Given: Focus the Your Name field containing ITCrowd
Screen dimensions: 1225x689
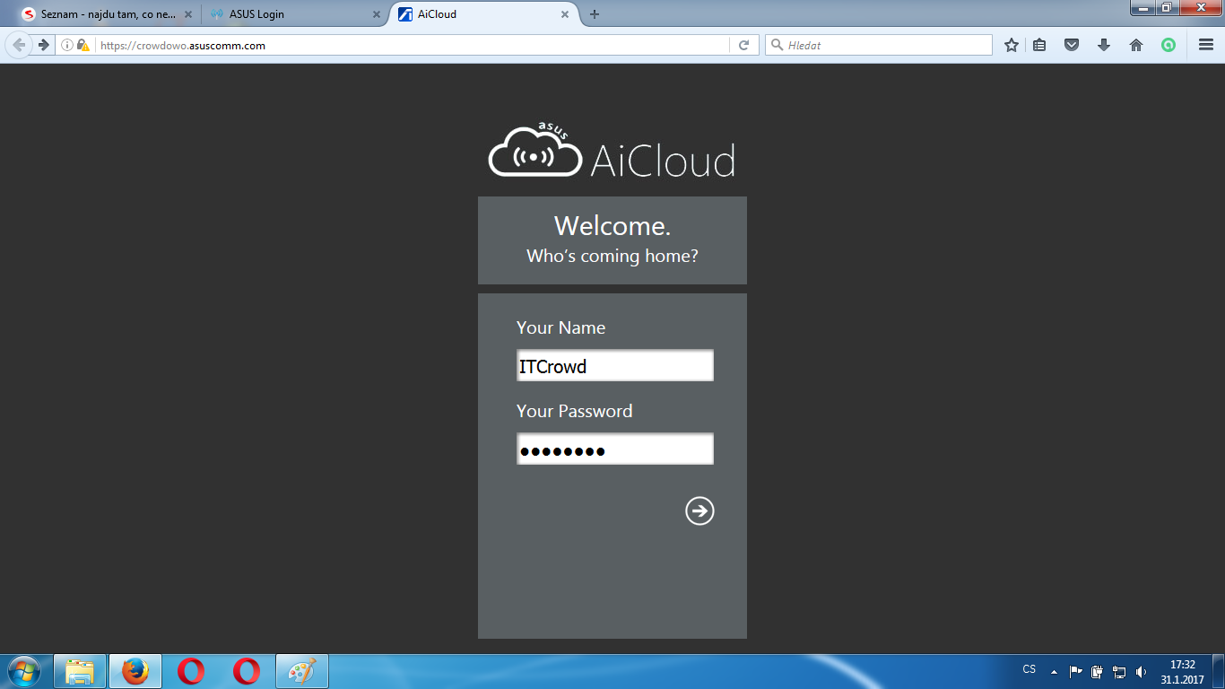Looking at the screenshot, I should point(615,365).
